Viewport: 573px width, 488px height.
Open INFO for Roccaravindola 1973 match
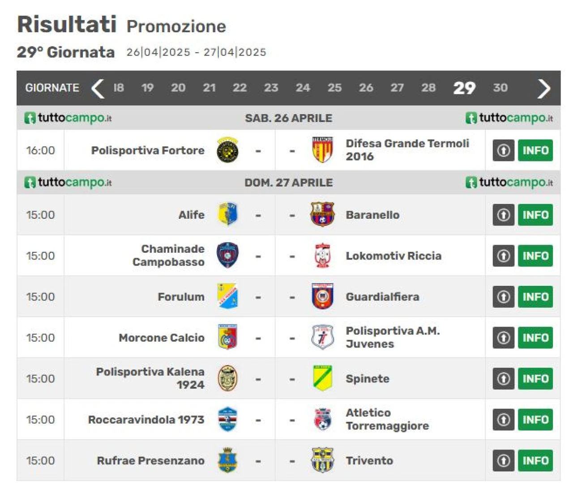pos(535,420)
